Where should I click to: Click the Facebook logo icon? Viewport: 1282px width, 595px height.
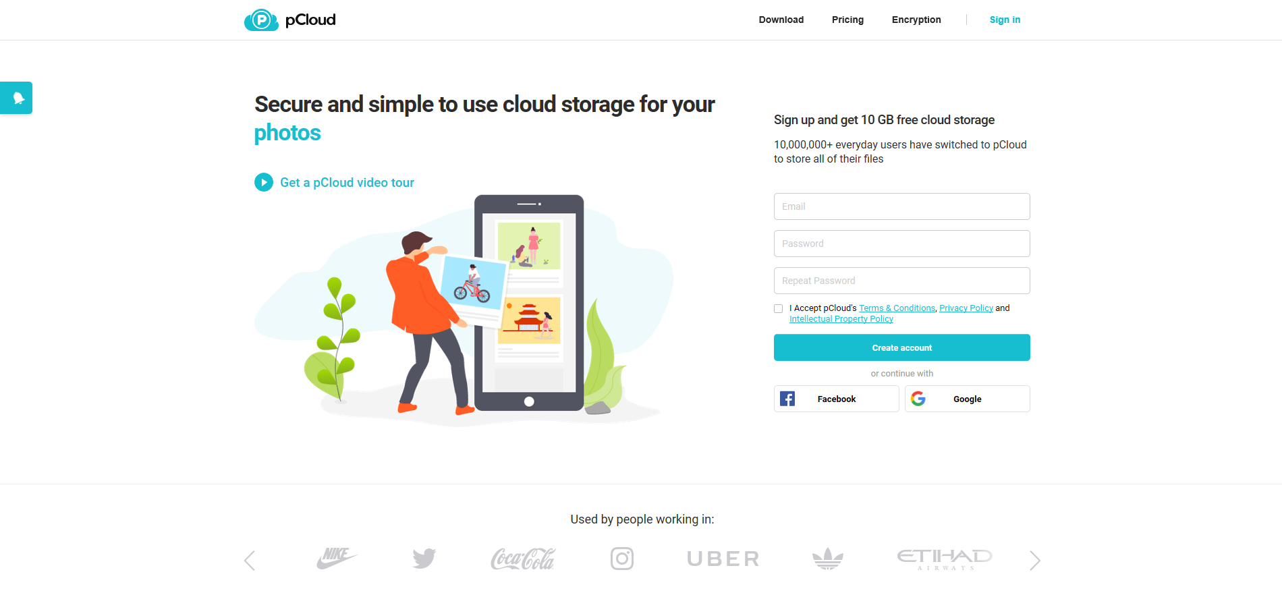(x=787, y=399)
